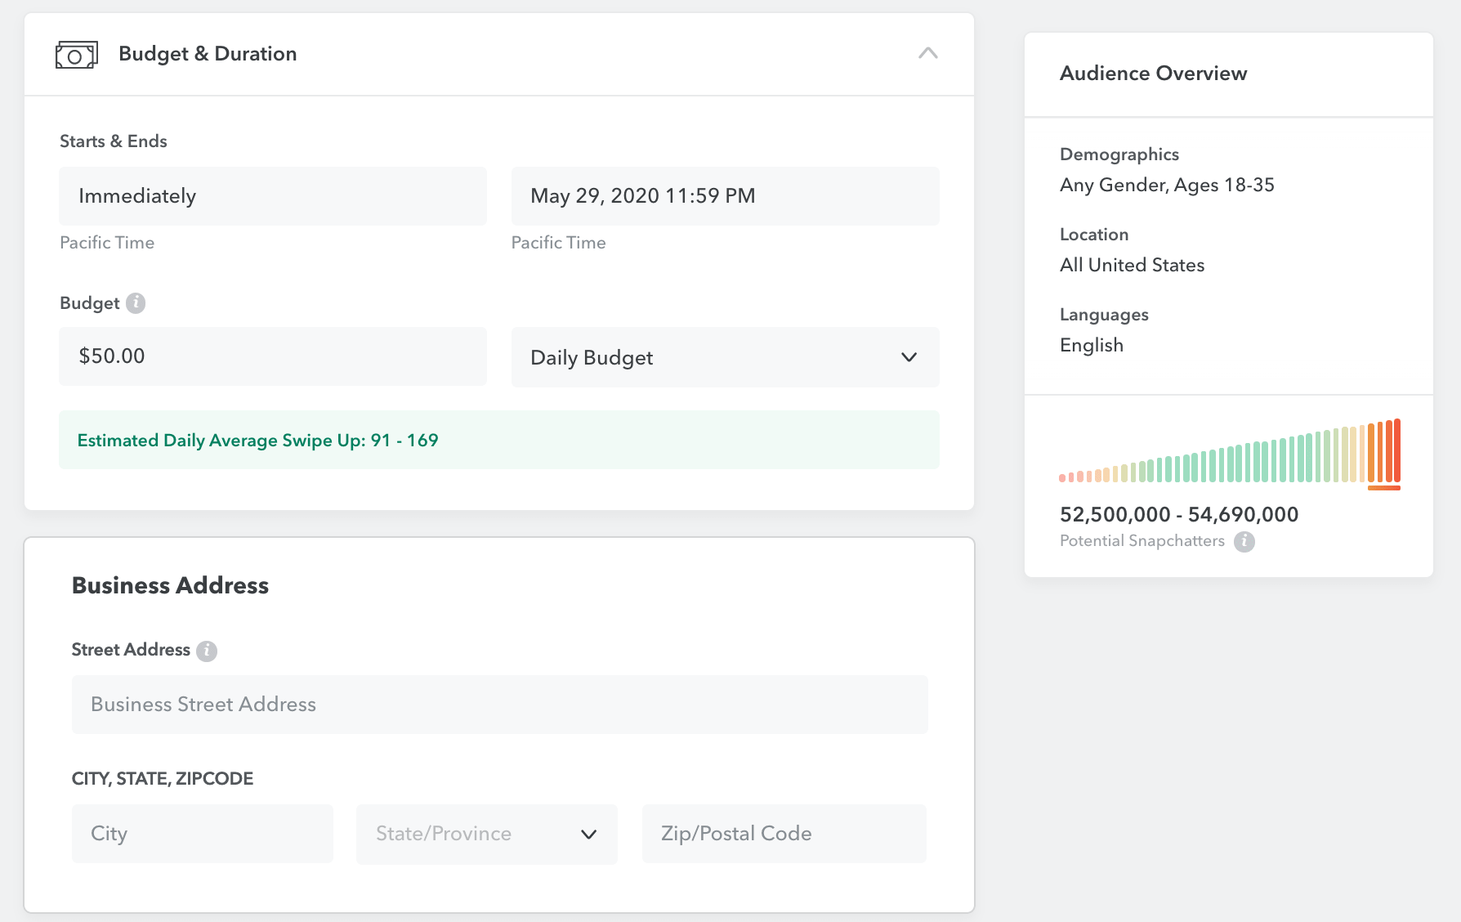Collapse the Budget & Duration section
Viewport: 1461px width, 922px height.
[x=927, y=54]
